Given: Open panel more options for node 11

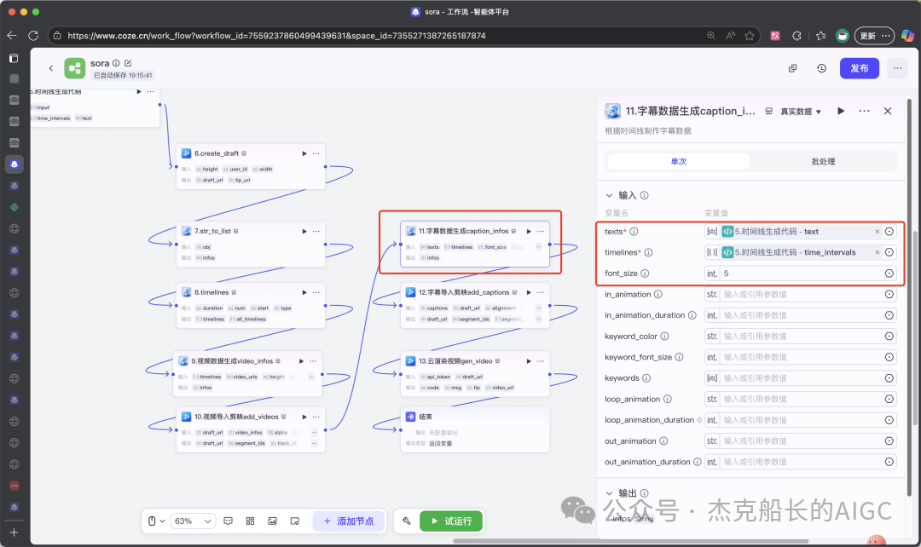Looking at the screenshot, I should tap(864, 111).
